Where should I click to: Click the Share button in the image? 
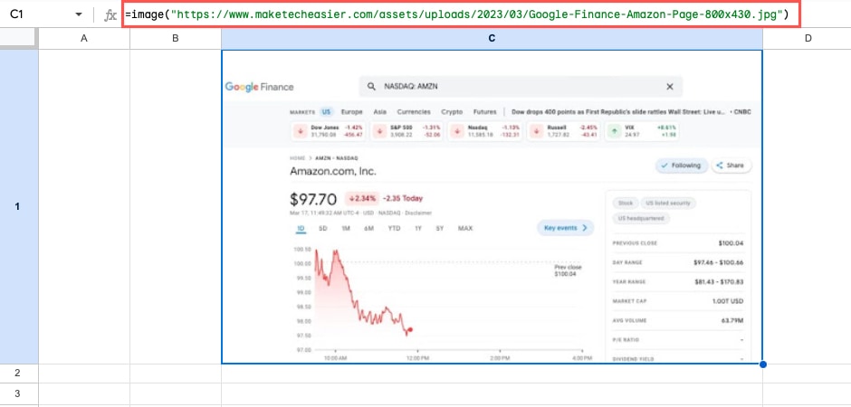pyautogui.click(x=731, y=166)
